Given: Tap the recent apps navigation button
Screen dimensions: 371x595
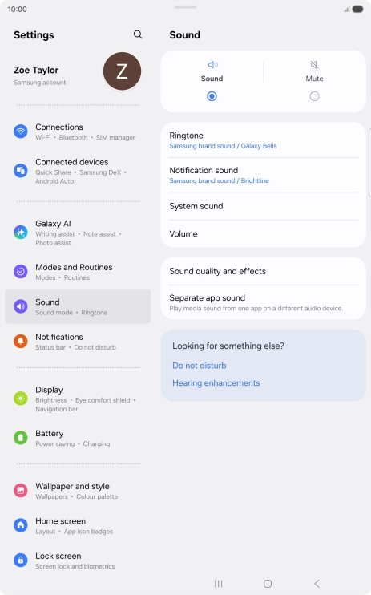Looking at the screenshot, I should (219, 583).
